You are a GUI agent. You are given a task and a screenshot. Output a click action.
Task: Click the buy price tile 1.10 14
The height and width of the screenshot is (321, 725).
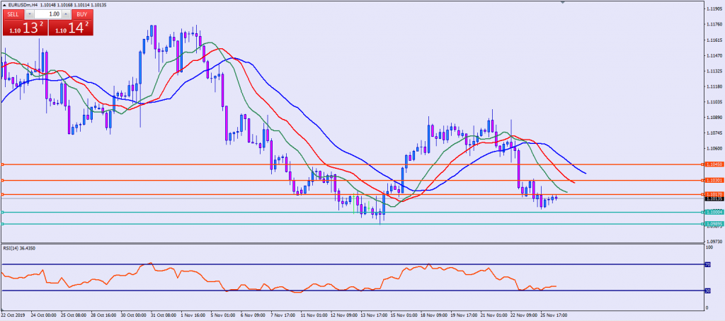click(x=71, y=28)
